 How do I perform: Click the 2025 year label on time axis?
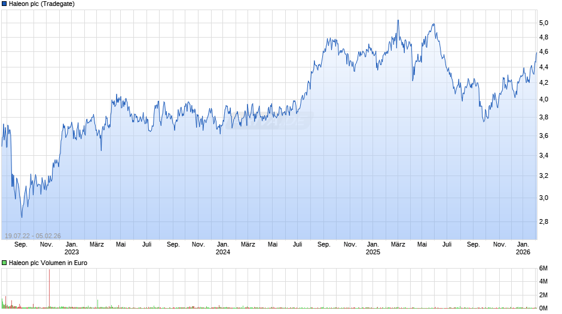coord(372,252)
